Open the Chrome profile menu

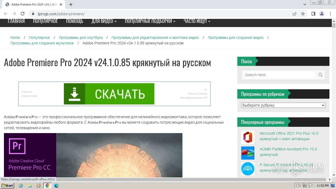(x=322, y=14)
